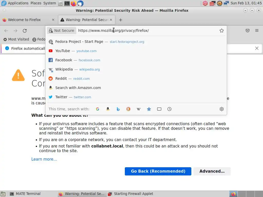Open the Firefox hamburger menu
The width and height of the screenshot is (263, 197).
(x=257, y=31)
